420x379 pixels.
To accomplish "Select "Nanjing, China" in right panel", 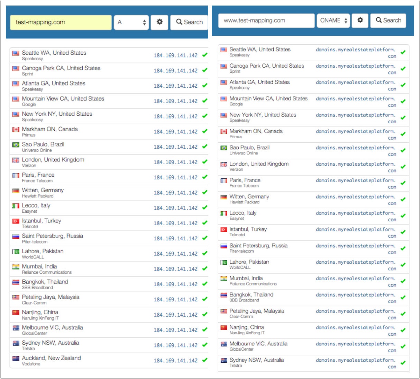I will click(x=247, y=327).
